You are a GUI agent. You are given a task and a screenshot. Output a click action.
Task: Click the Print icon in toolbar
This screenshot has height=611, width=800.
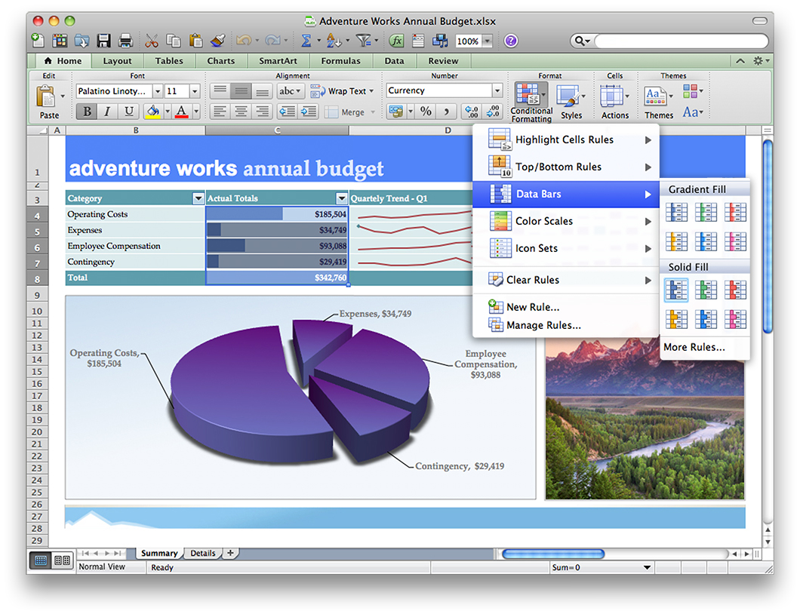click(x=125, y=41)
